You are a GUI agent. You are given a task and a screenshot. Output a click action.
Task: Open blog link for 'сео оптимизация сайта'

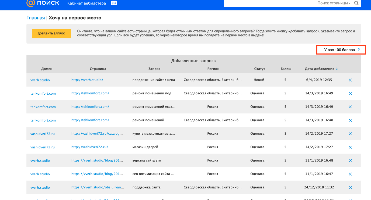pyautogui.click(x=97, y=174)
